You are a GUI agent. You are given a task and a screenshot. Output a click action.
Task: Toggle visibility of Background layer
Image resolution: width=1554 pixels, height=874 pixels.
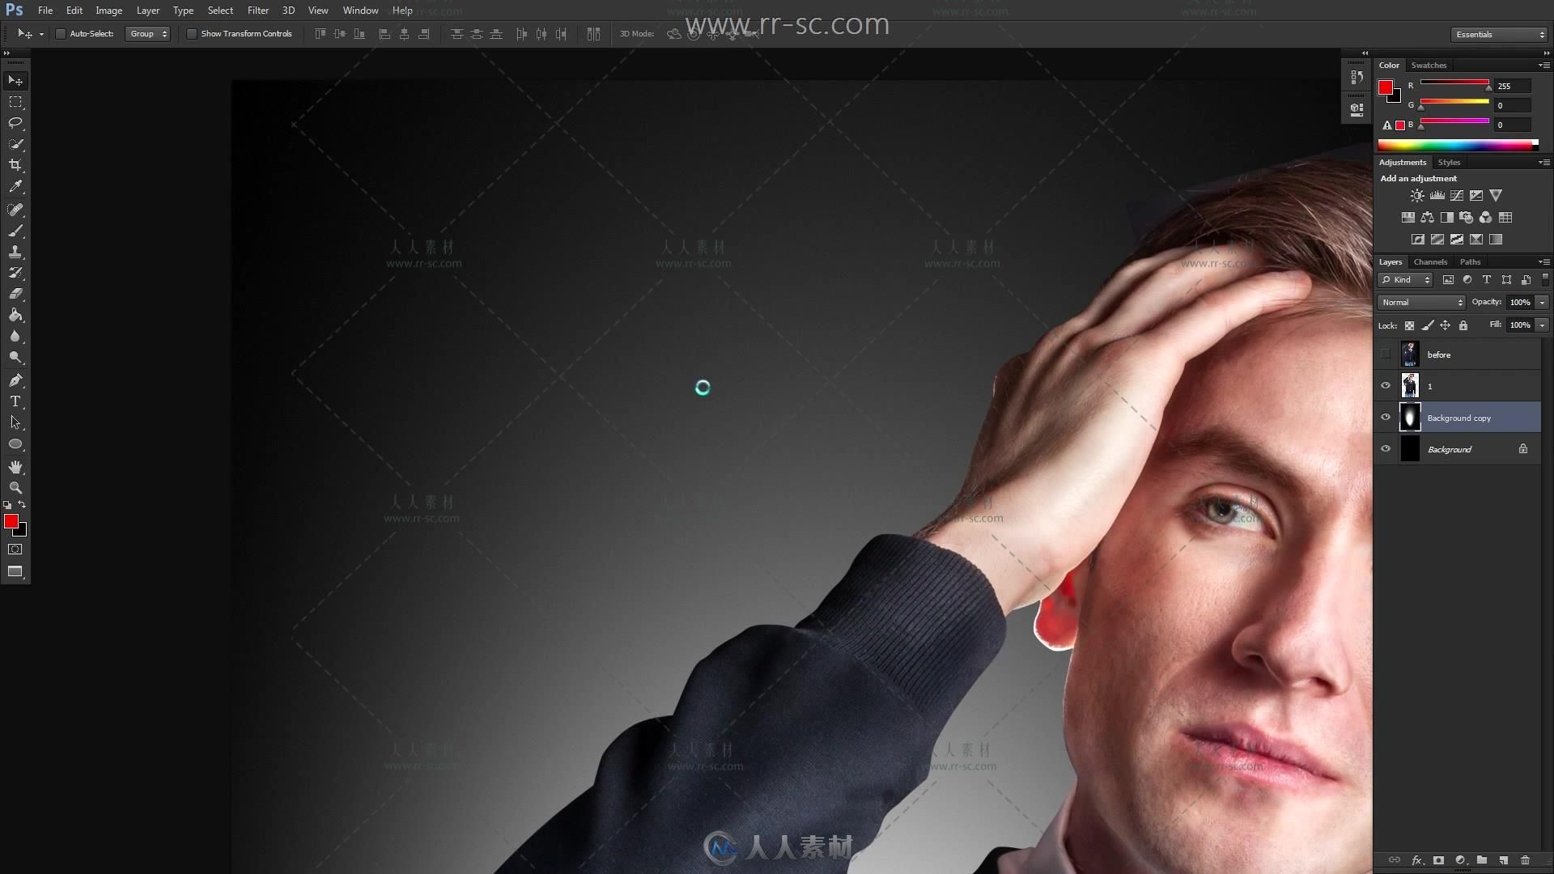(x=1386, y=448)
